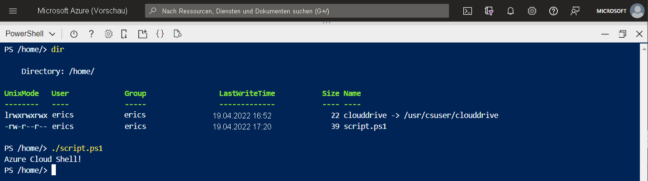This screenshot has height=181, width=648.
Task: Click the terminal cursor at prompt
Action: [53, 170]
